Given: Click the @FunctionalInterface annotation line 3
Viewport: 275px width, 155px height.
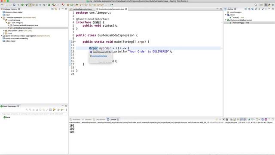Looking at the screenshot, I should point(93,19).
